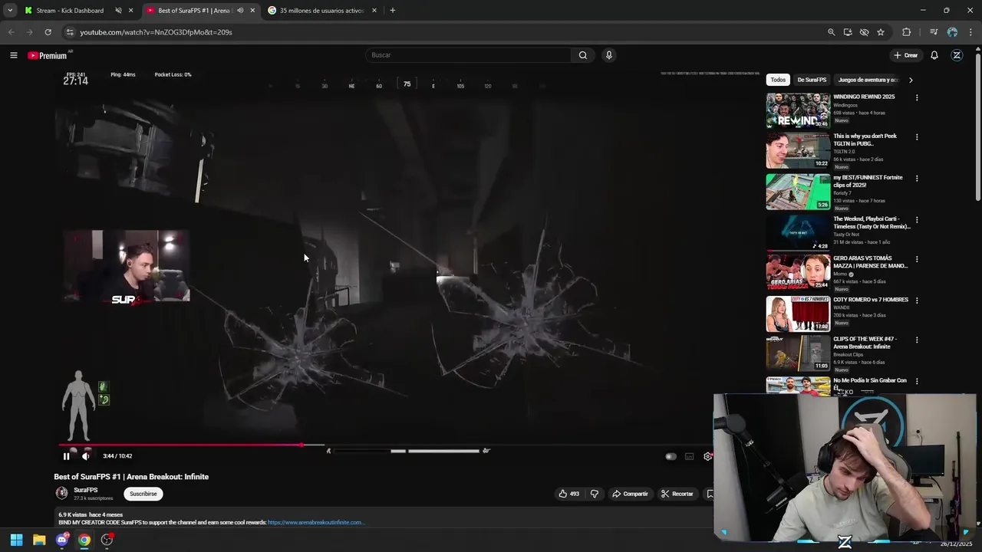
Task: Open the SuraFPS channel name link
Action: [x=86, y=490]
